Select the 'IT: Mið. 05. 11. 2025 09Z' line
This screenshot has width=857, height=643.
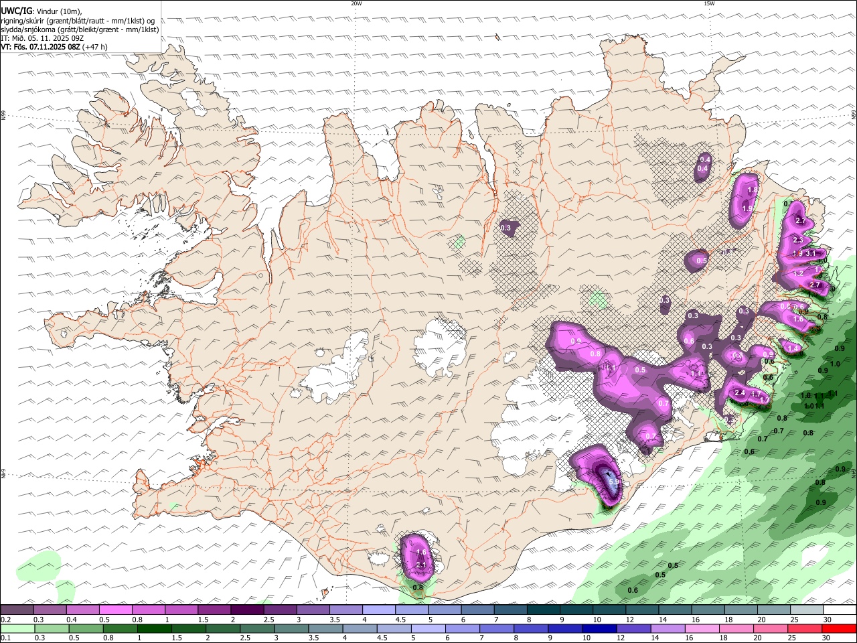coord(42,38)
